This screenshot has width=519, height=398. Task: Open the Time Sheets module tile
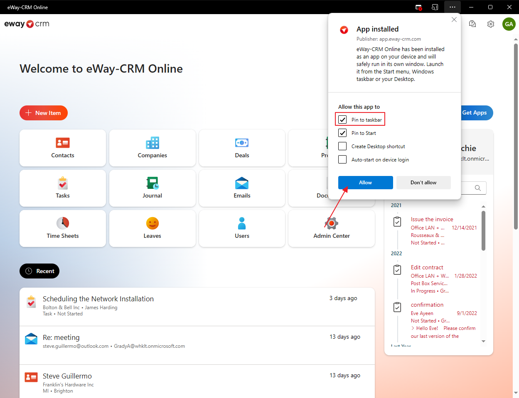click(x=63, y=229)
